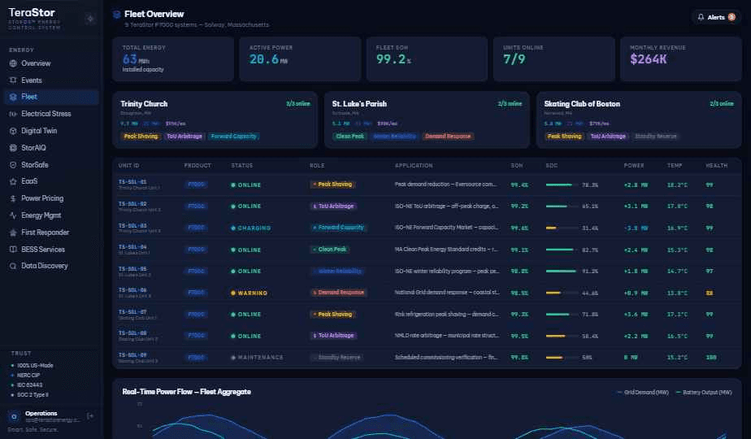751x439 pixels.
Task: Open the Skating Club of Boston card
Action: [639, 120]
